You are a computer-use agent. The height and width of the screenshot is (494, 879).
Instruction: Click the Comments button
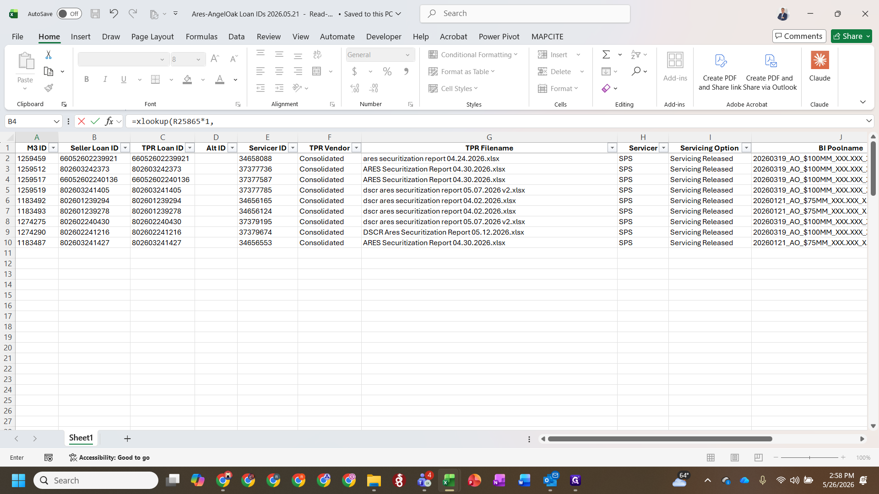coord(799,36)
